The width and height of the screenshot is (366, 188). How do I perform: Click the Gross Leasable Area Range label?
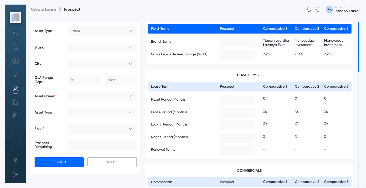coord(179,54)
